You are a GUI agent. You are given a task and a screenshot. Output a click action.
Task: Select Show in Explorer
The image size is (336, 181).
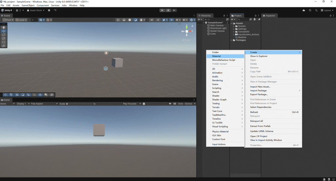pyautogui.click(x=273, y=56)
